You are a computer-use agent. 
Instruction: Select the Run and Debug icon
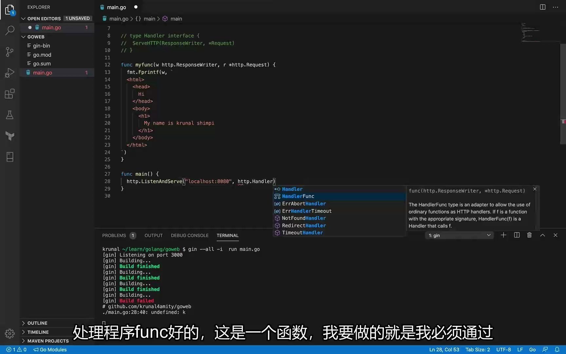[9, 72]
